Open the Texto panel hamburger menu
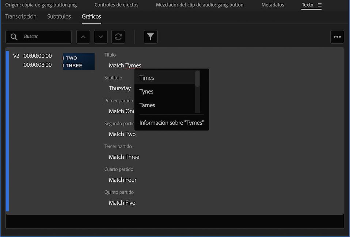 tap(320, 5)
